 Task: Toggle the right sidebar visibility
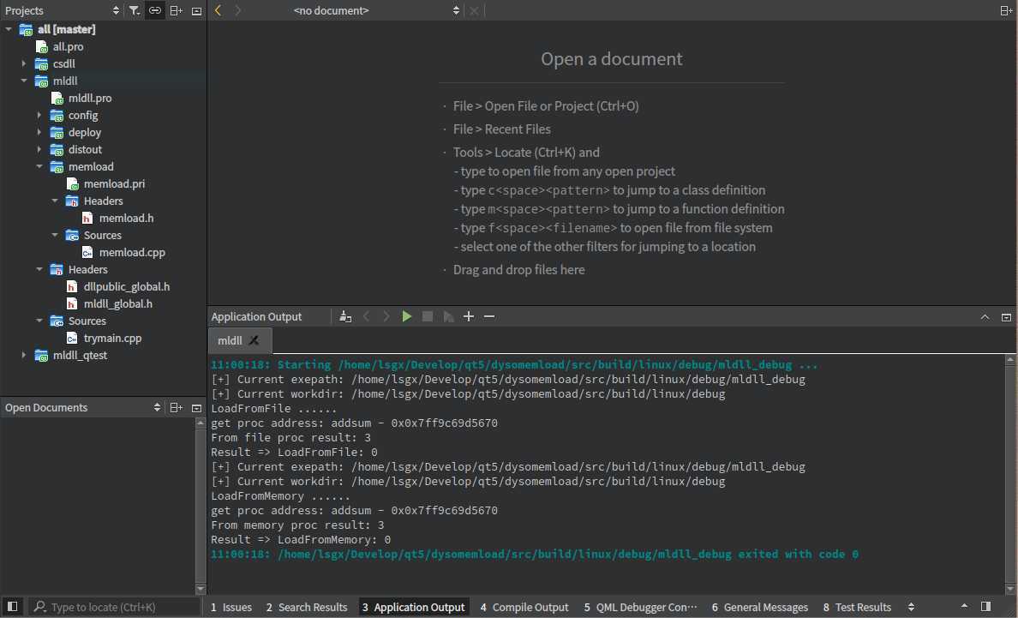click(986, 606)
